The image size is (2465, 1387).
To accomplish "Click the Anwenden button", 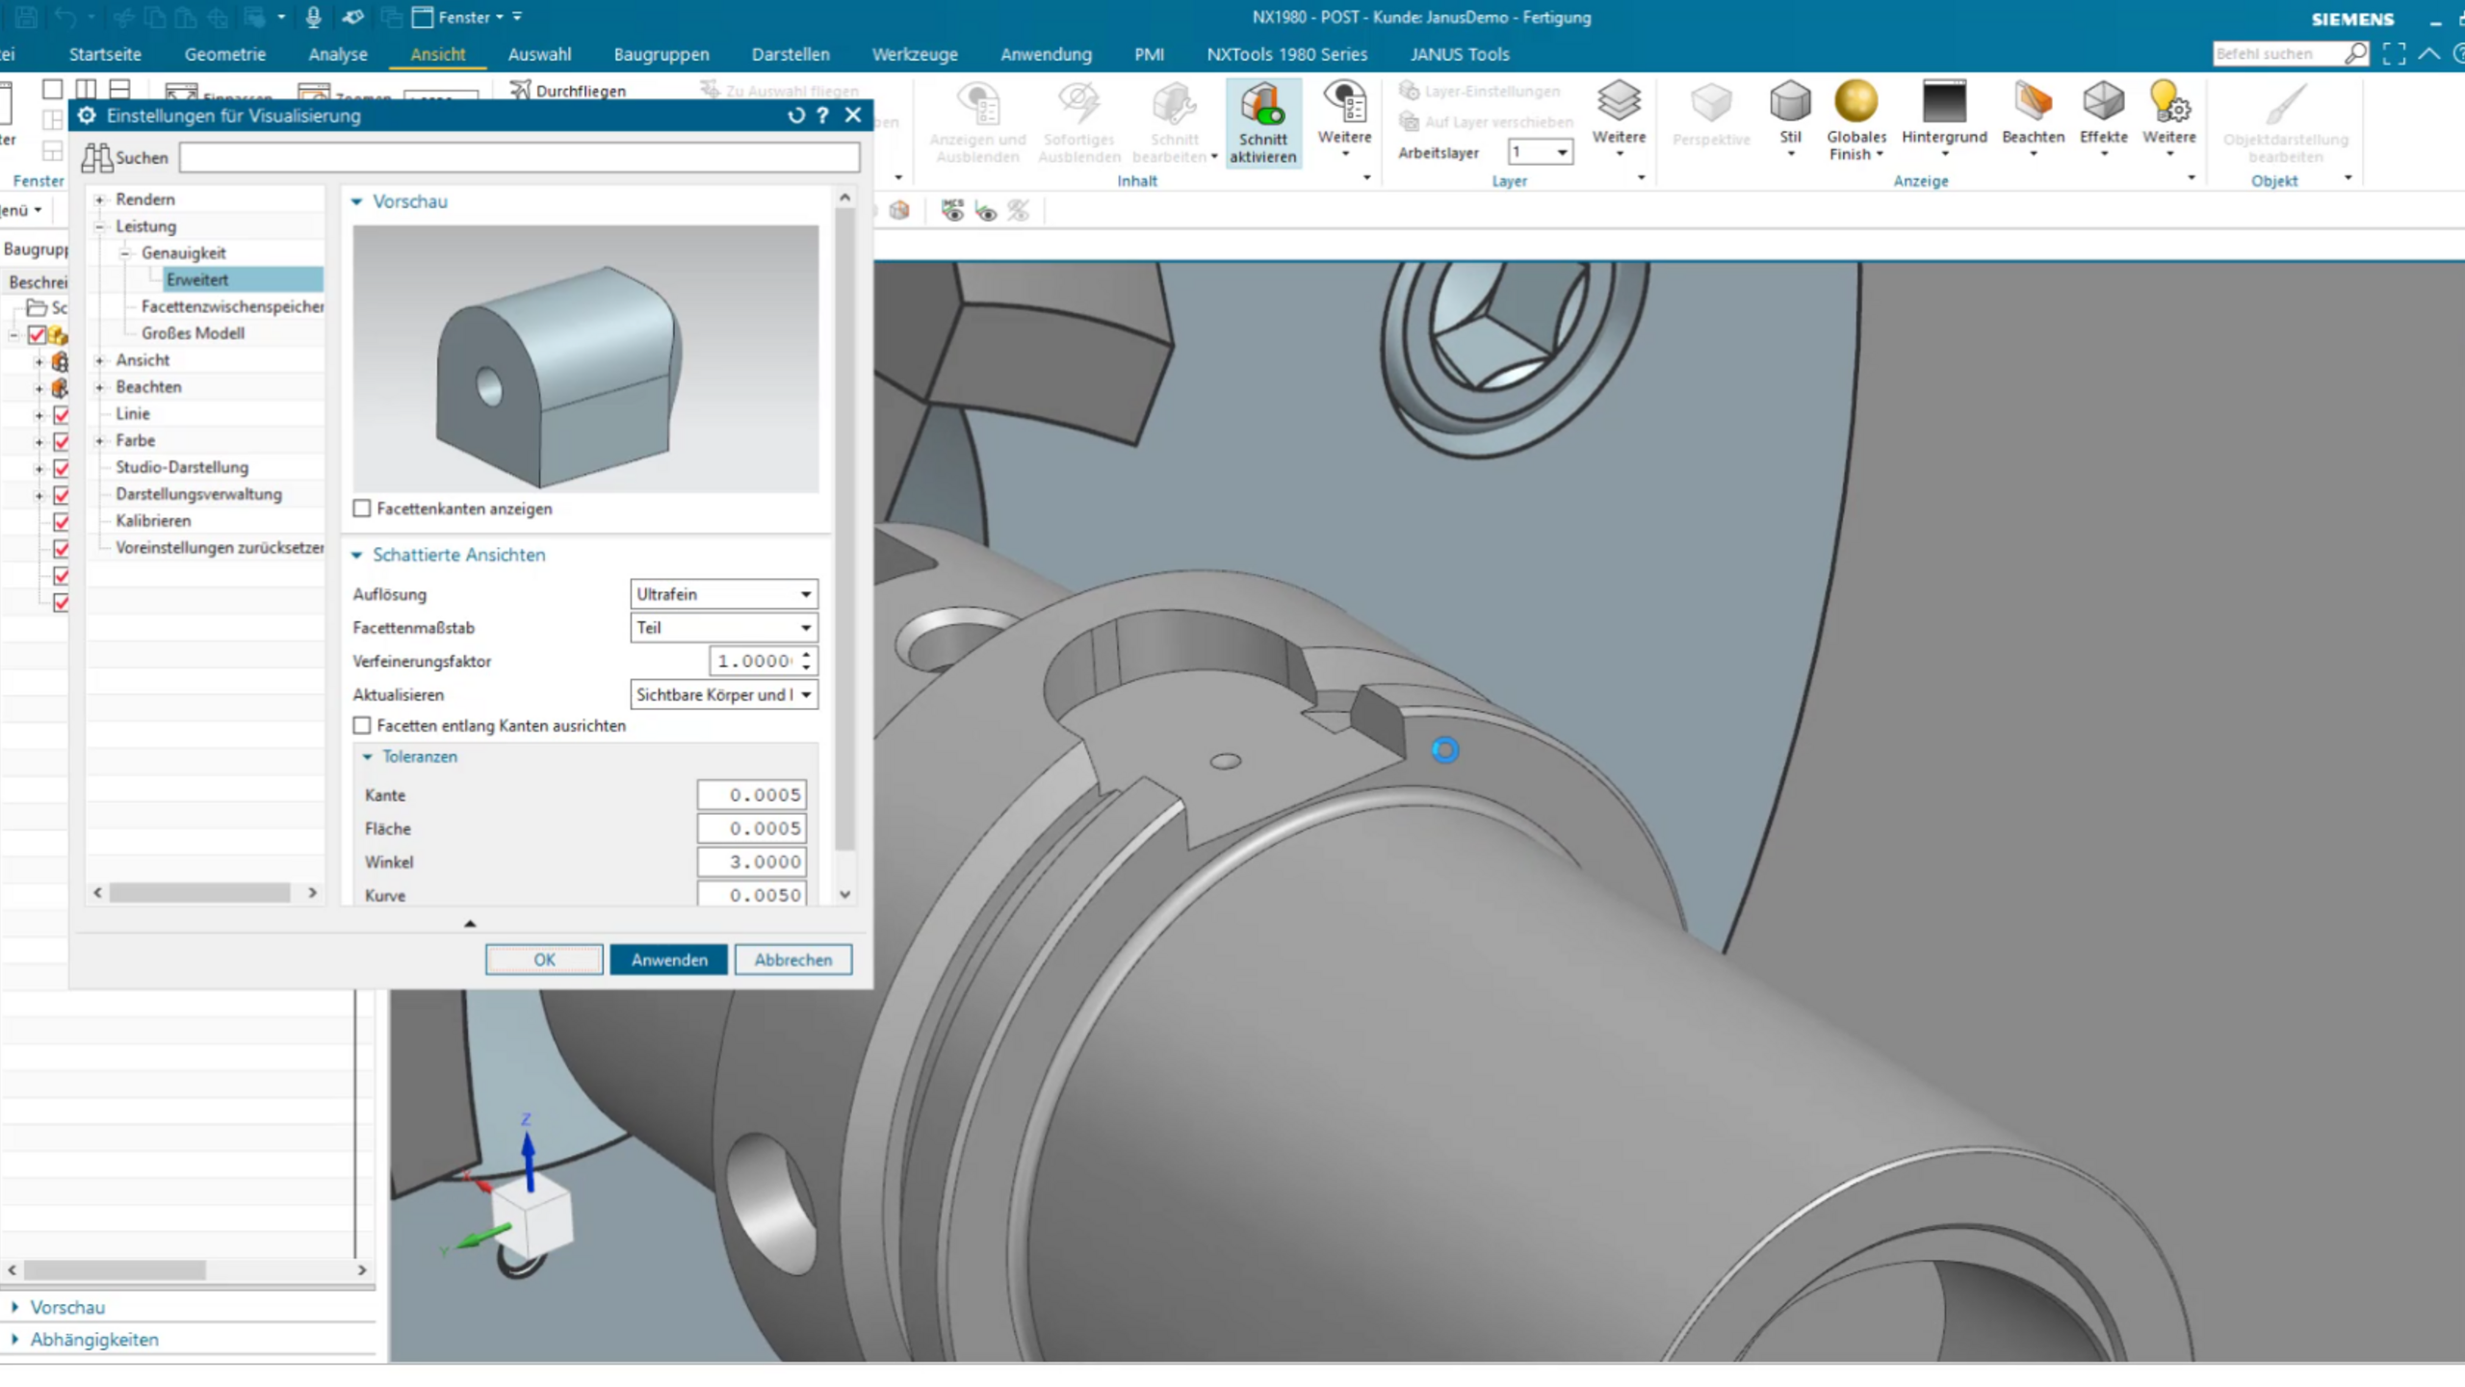I will [x=669, y=960].
